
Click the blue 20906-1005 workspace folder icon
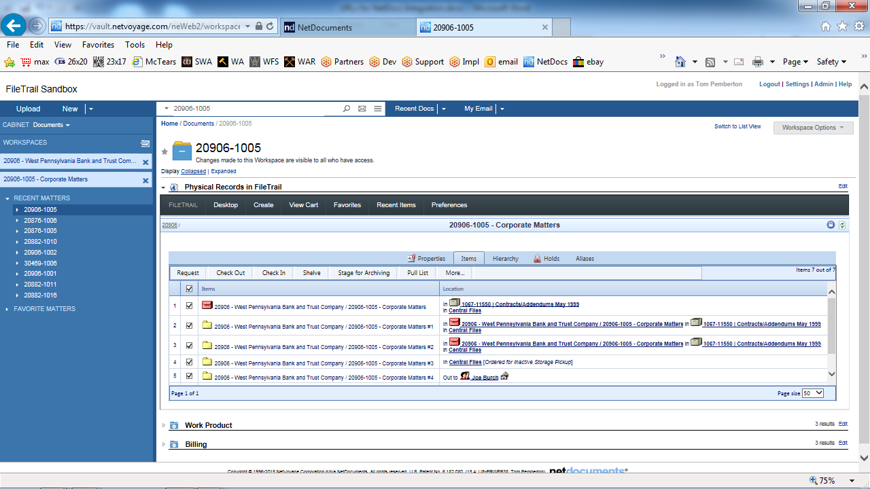pos(182,150)
